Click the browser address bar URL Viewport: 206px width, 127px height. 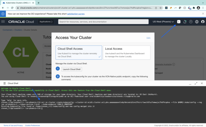click(86, 8)
